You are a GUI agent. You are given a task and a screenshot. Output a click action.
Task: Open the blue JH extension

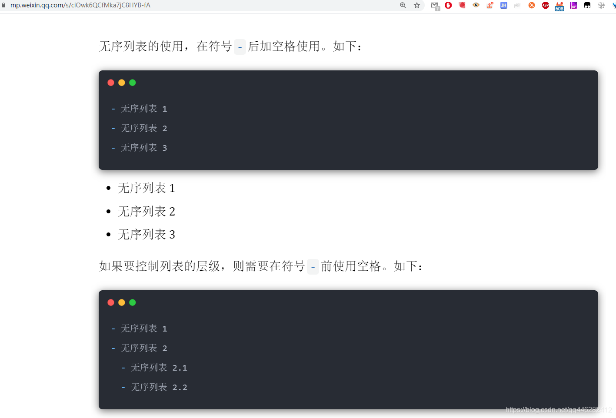[x=503, y=5]
